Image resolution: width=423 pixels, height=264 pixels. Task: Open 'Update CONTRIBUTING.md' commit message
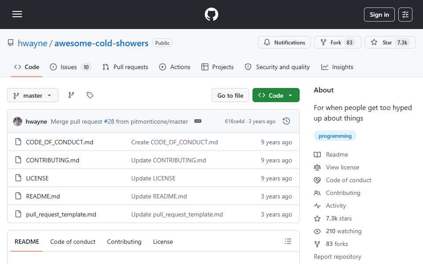(168, 160)
